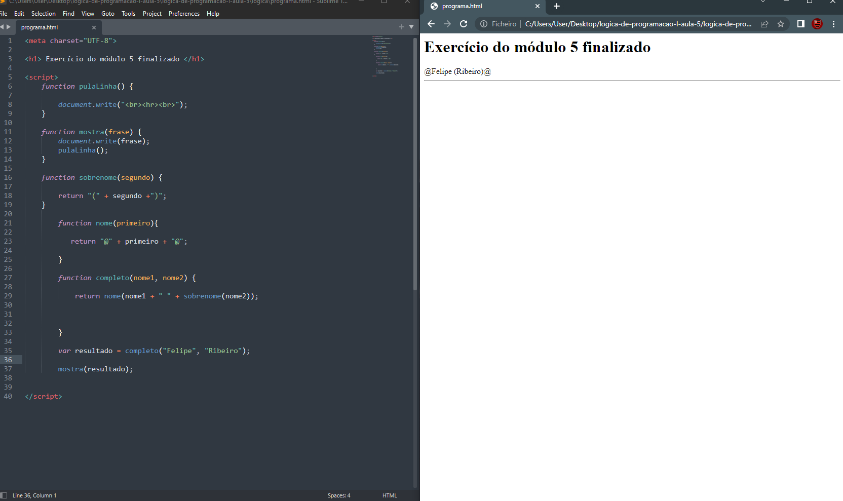Click the h1 Exercício line in editor
The height and width of the screenshot is (501, 843).
click(x=114, y=59)
